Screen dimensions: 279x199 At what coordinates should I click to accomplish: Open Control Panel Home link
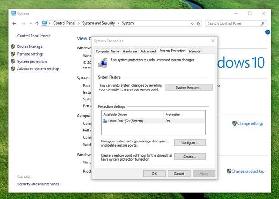(34, 36)
